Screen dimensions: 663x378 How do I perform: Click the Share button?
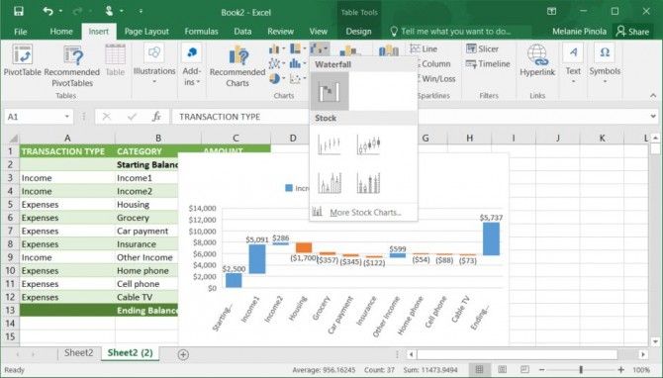(633, 32)
